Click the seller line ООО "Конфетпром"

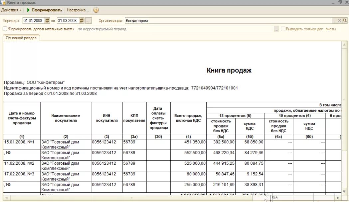pyautogui.click(x=34, y=83)
